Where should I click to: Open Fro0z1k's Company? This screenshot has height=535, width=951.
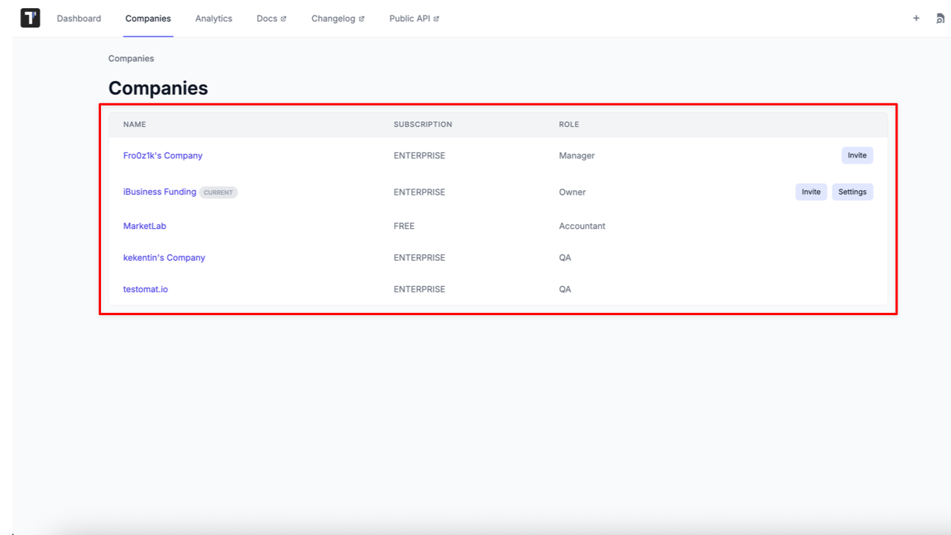tap(163, 155)
